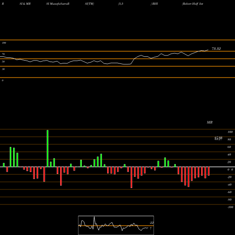This screenshot has height=235, width=235.
Task: Select the '70' level on RSI axis
Action: pos(3,54)
